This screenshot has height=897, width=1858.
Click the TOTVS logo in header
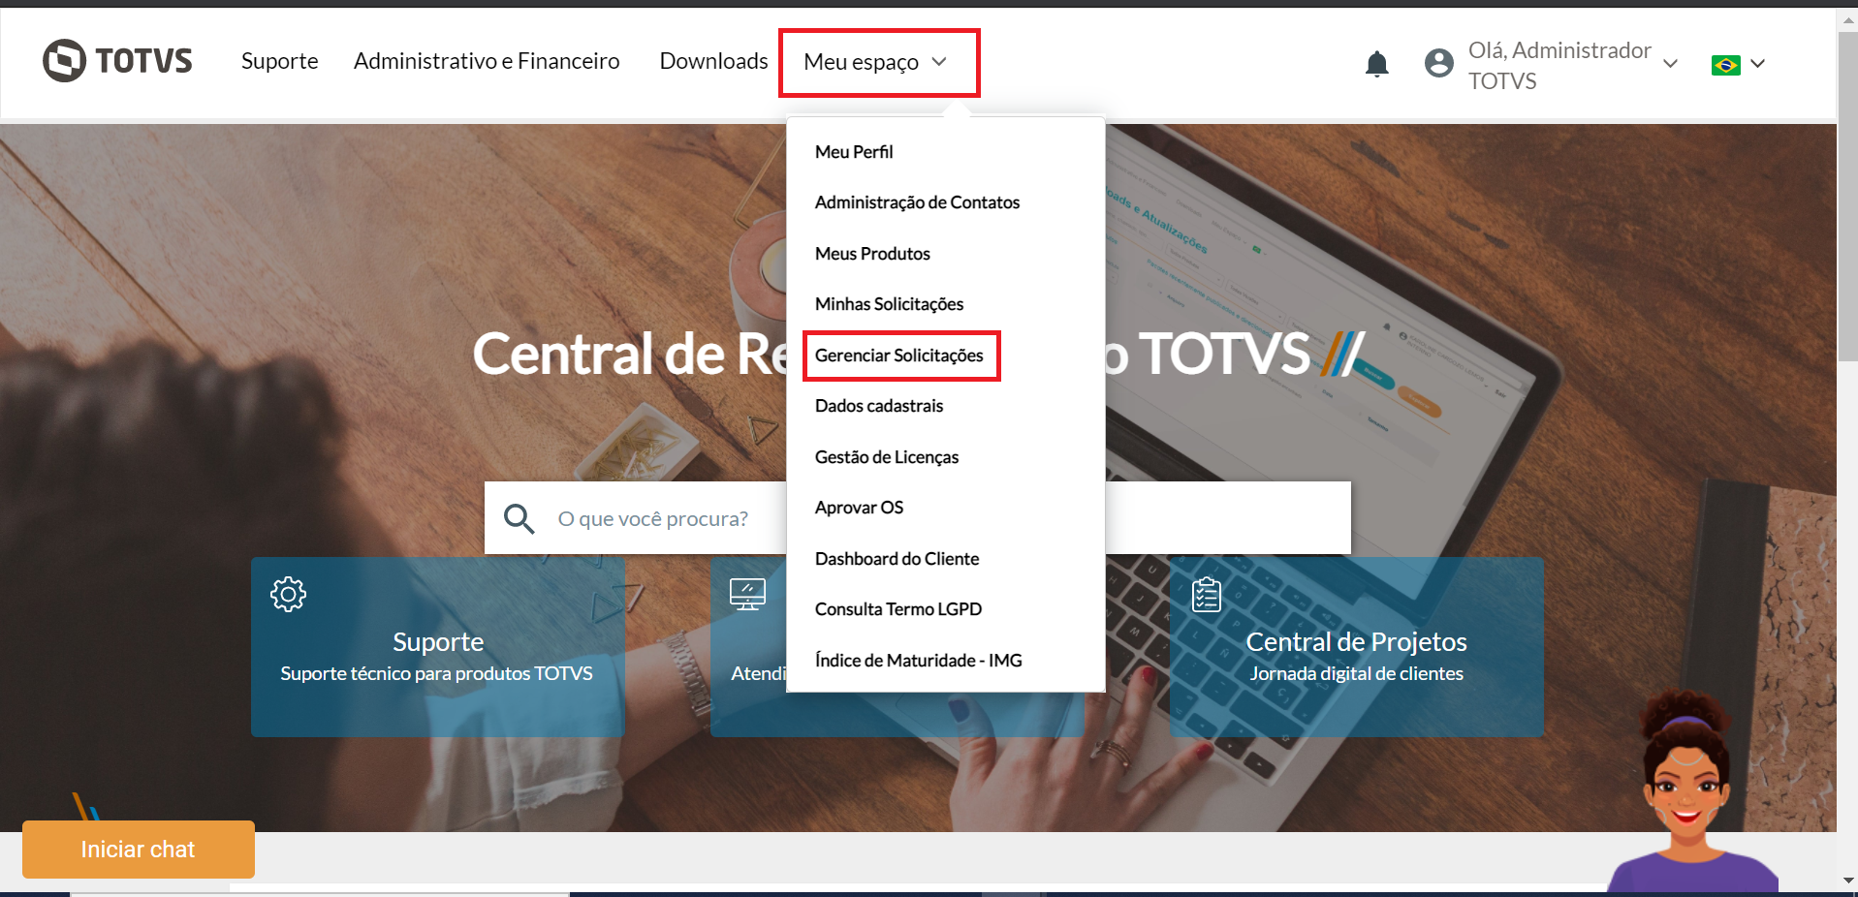pyautogui.click(x=117, y=61)
